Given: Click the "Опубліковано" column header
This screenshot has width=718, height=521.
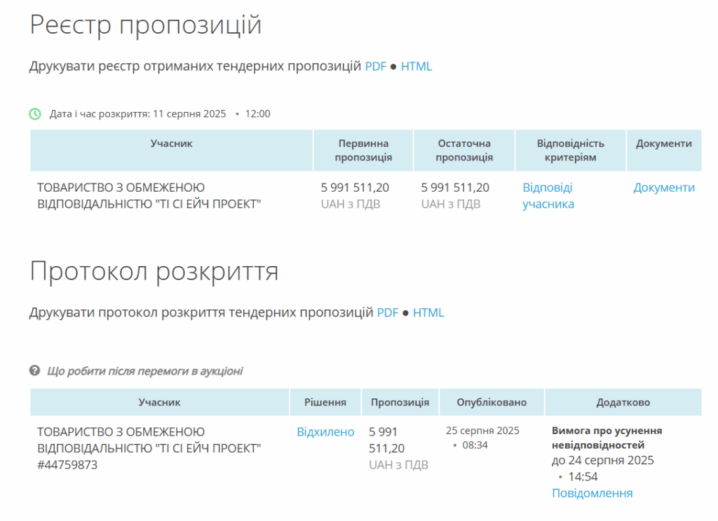Looking at the screenshot, I should click(x=492, y=403).
